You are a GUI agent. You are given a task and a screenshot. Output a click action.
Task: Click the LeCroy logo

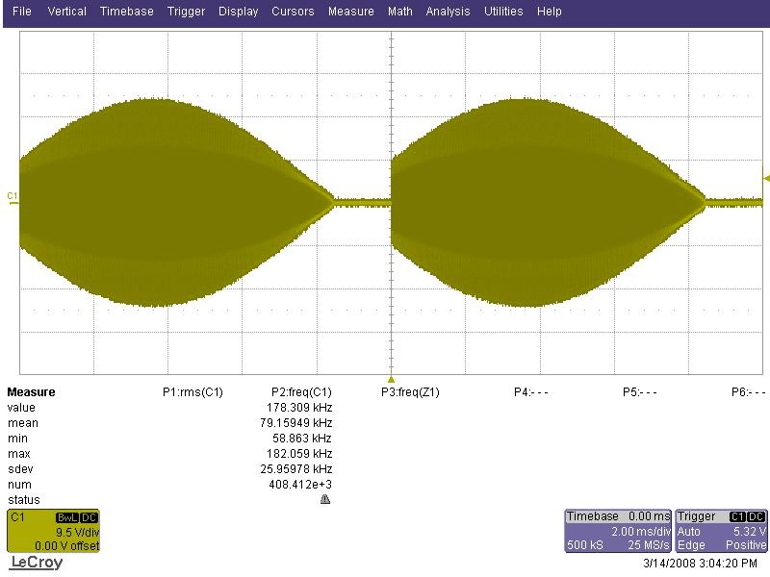(37, 563)
